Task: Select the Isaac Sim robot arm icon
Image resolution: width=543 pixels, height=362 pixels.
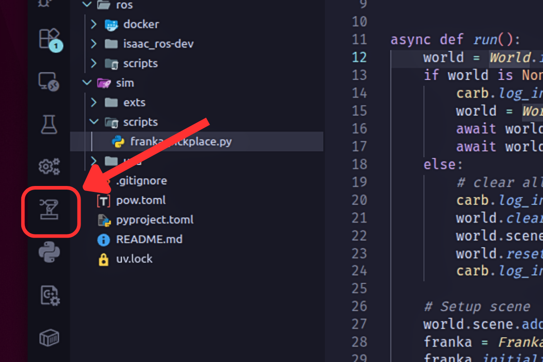Action: [x=50, y=210]
